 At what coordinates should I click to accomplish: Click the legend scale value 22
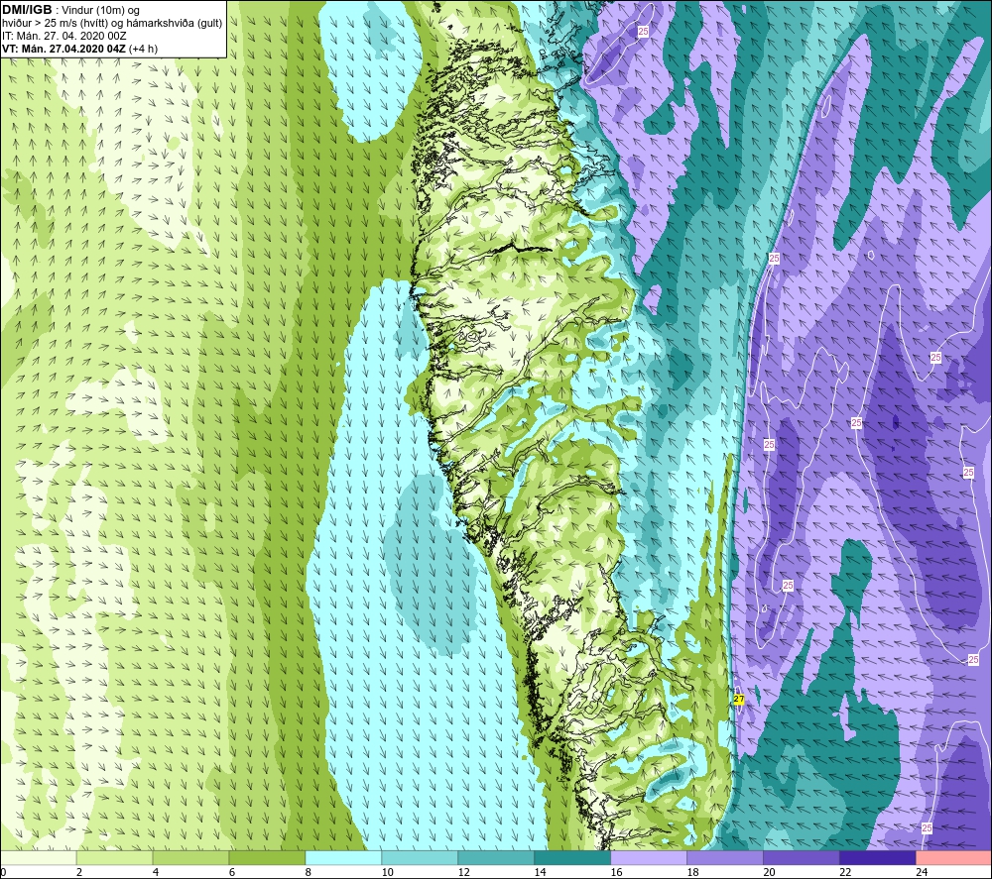point(844,872)
